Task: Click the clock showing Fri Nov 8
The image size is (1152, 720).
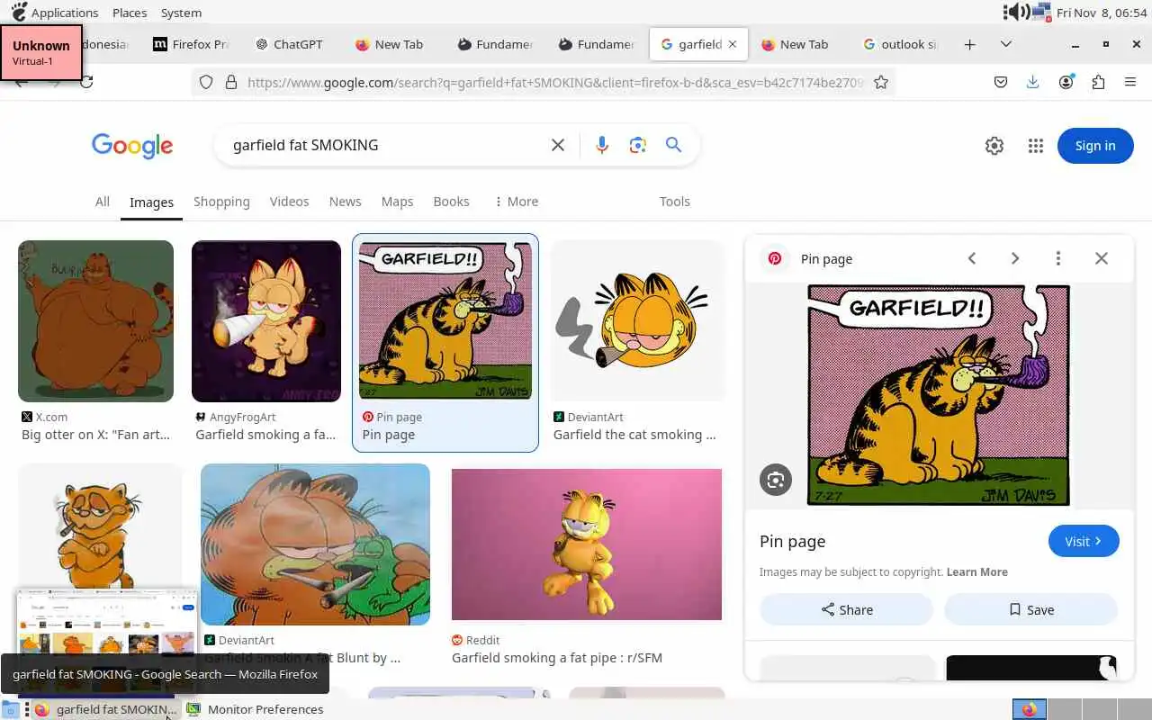Action: tap(1102, 13)
